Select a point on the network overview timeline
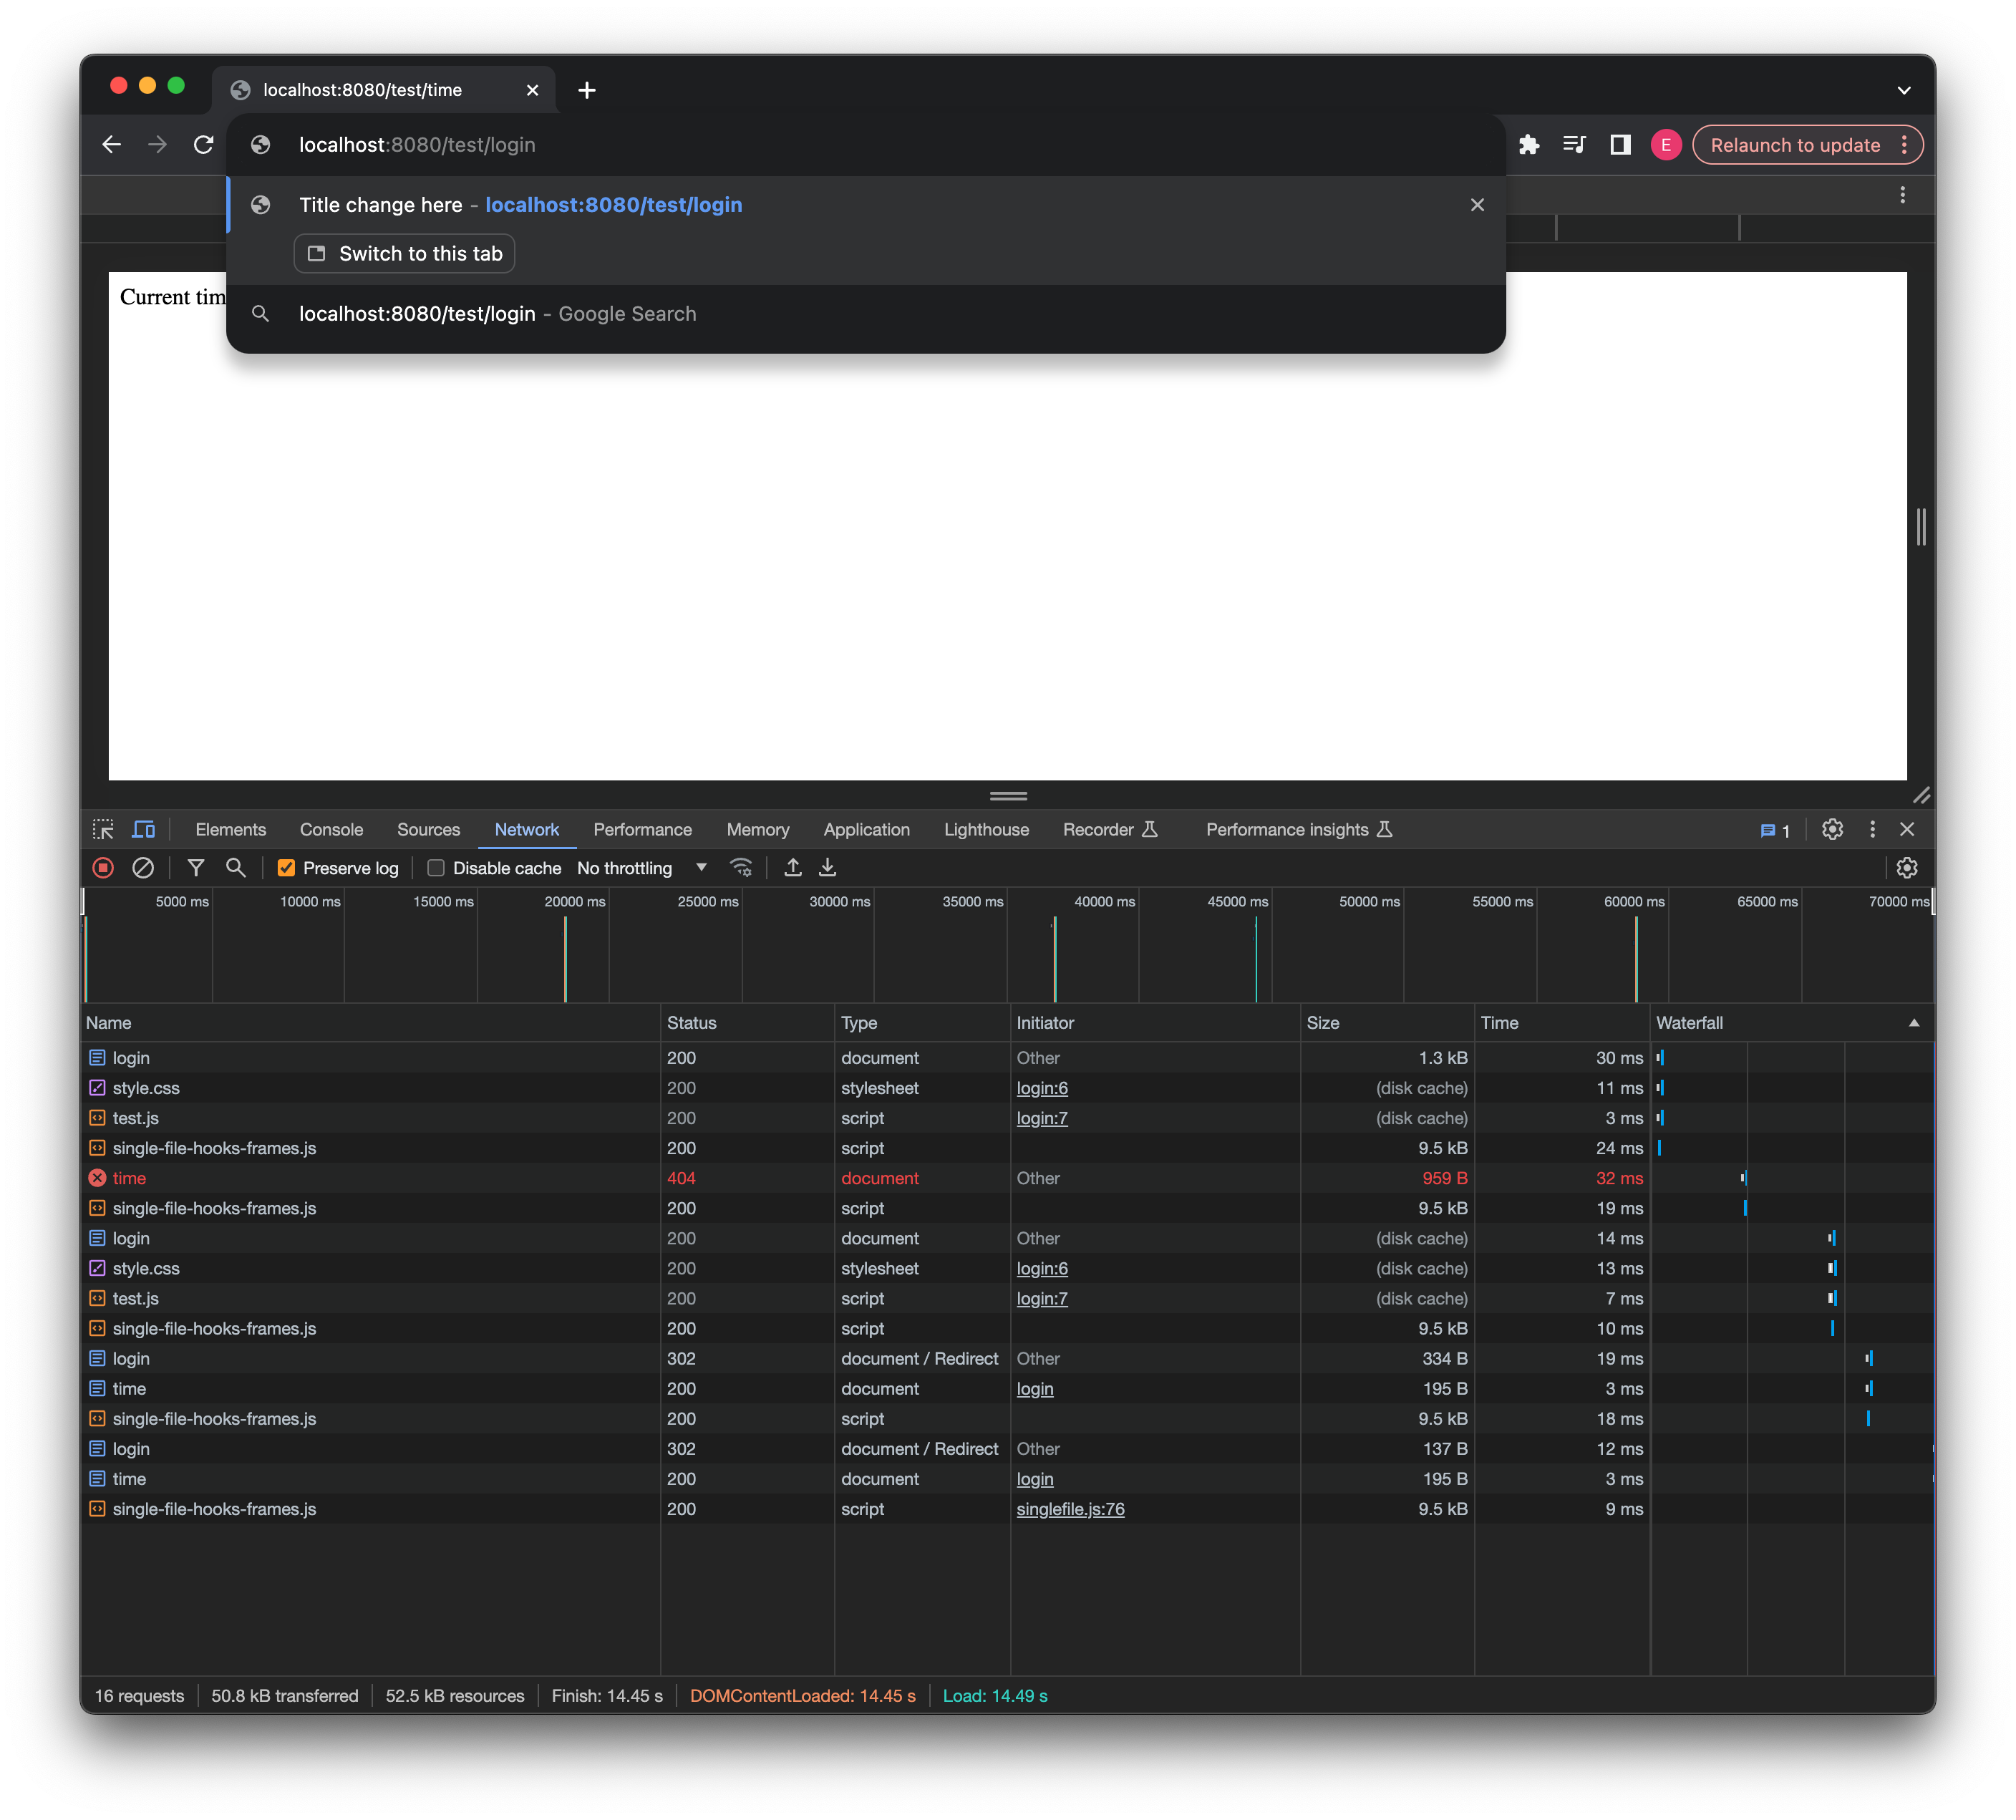The width and height of the screenshot is (2016, 1820). click(x=1000, y=945)
